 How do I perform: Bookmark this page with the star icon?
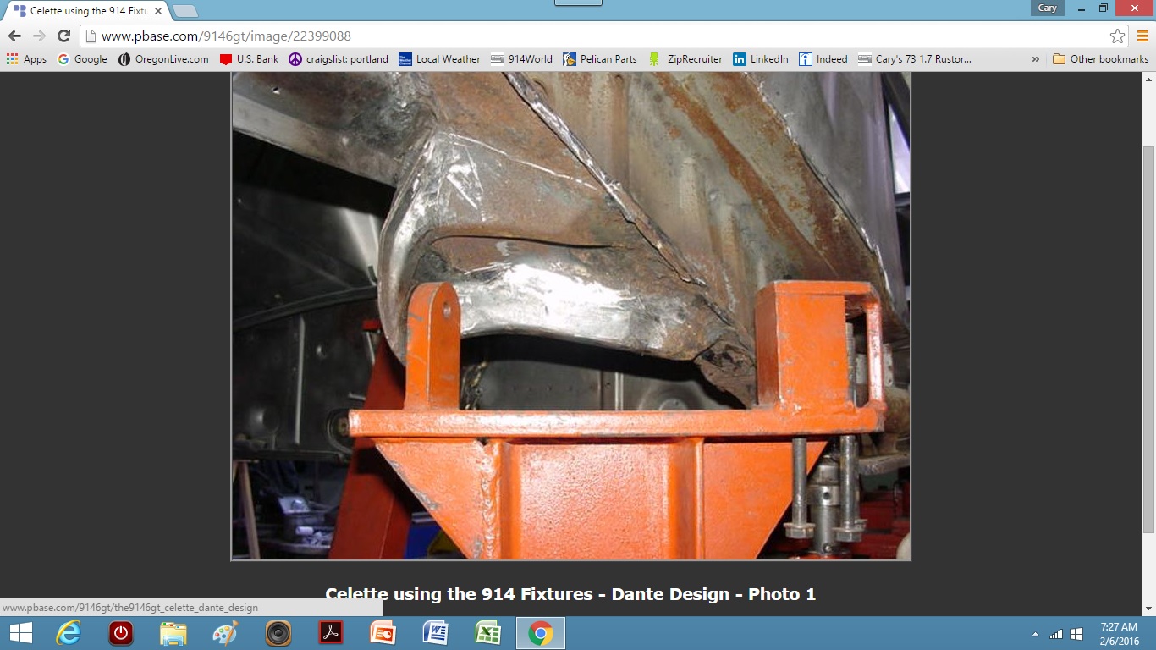tap(1117, 36)
